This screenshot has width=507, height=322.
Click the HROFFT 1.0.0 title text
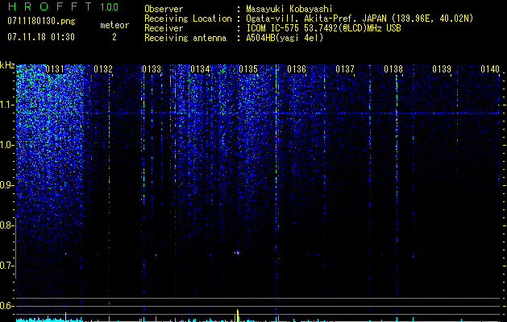[63, 6]
